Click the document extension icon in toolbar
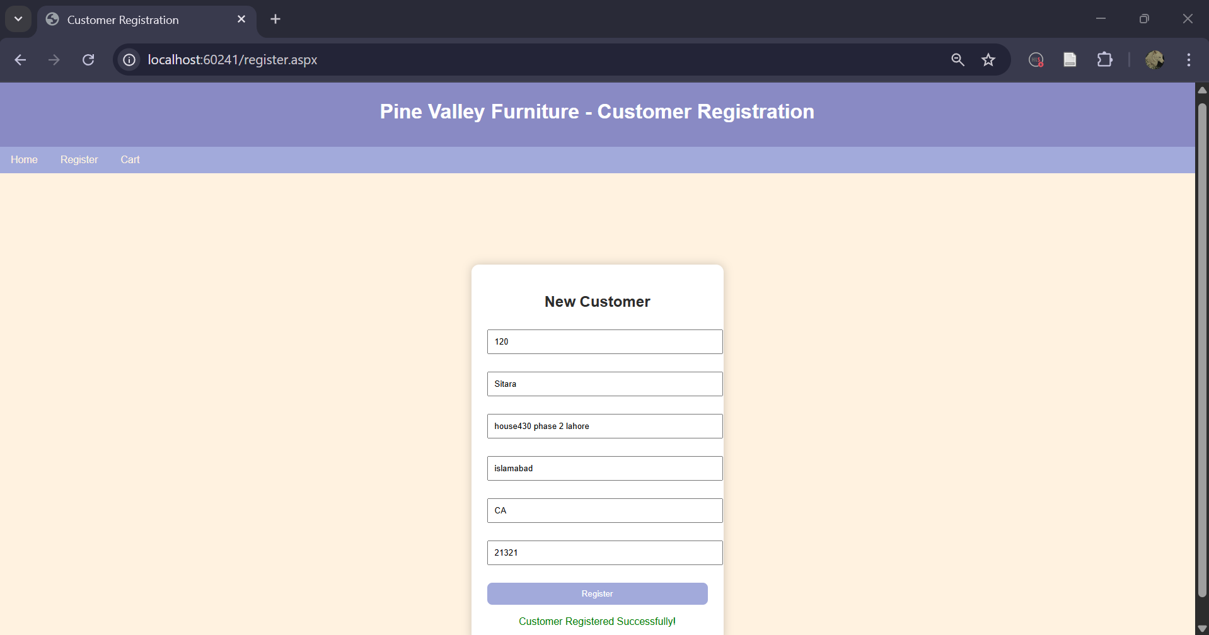1209x635 pixels. tap(1070, 60)
